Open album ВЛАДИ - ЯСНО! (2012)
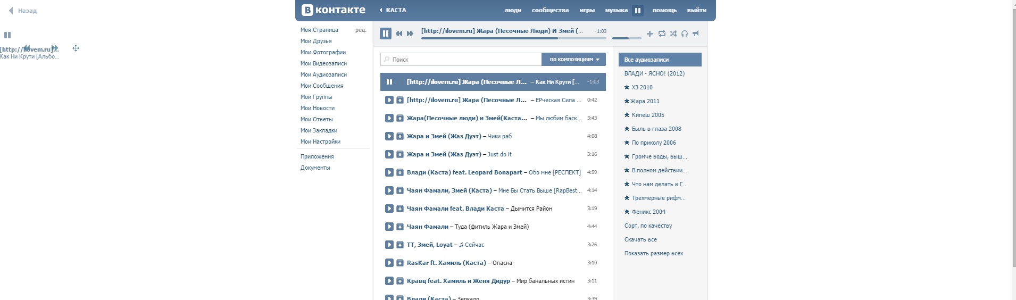The image size is (1016, 300). 654,73
